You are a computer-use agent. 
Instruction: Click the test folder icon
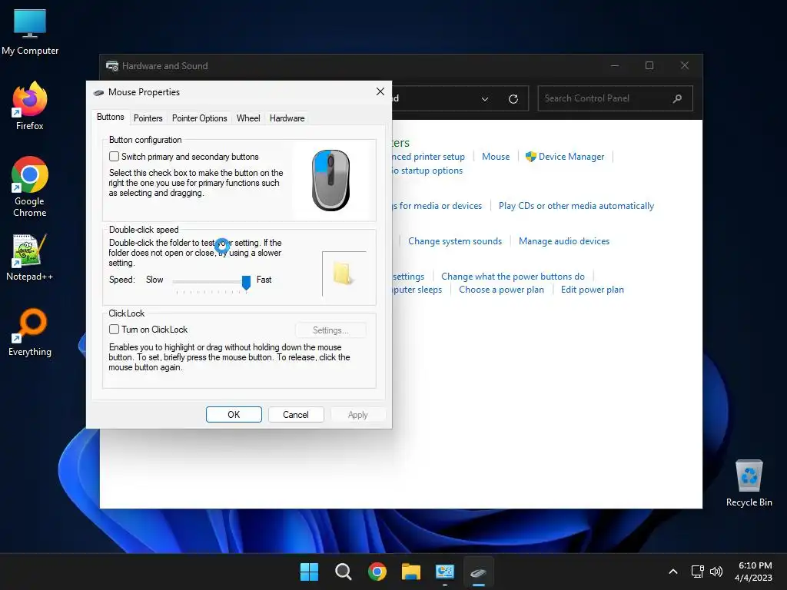point(343,273)
